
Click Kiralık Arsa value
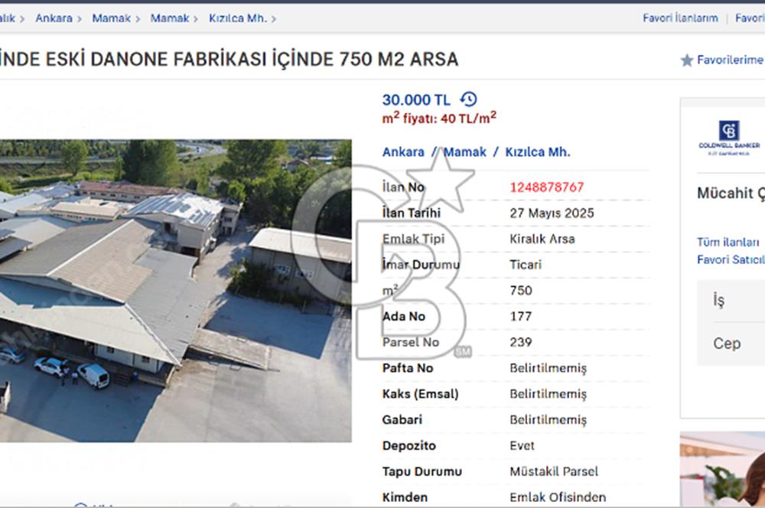(x=542, y=239)
